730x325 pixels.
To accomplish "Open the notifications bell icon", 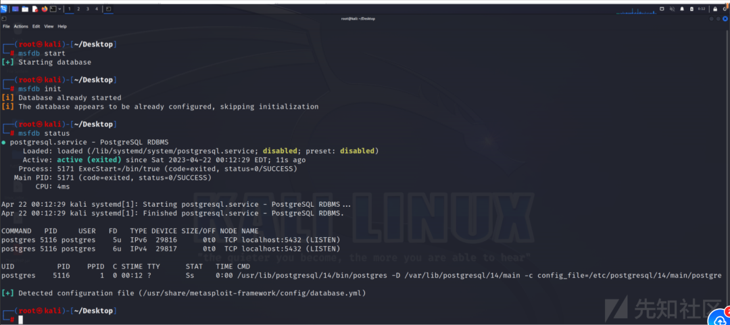I will [x=682, y=9].
